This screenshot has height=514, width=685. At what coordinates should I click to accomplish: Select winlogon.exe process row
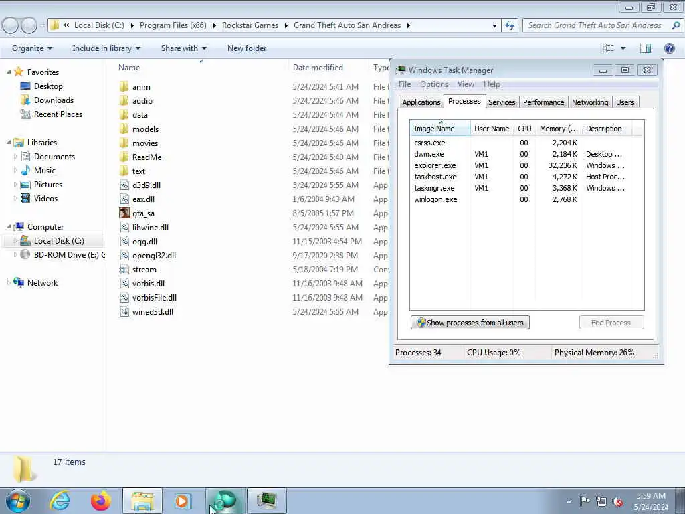coord(527,199)
